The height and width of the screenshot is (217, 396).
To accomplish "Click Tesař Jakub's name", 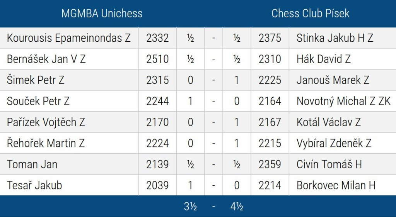I will [x=34, y=185].
